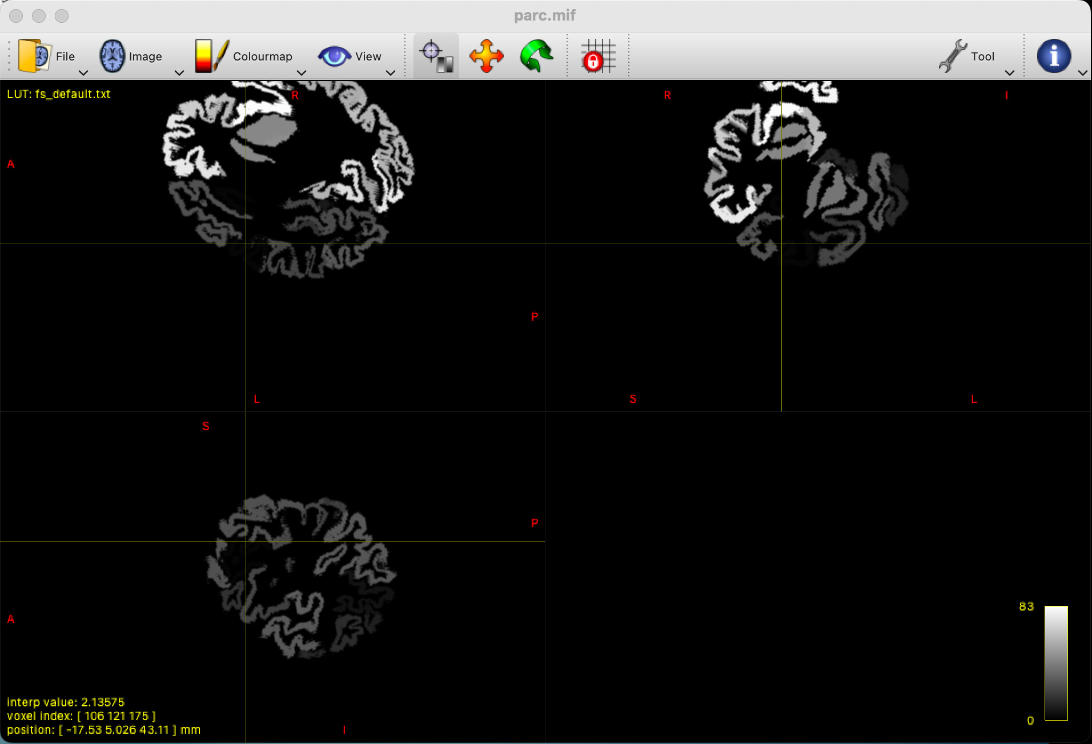1092x744 pixels.
Task: Click the grayscale colour bar
Action: (1056, 663)
